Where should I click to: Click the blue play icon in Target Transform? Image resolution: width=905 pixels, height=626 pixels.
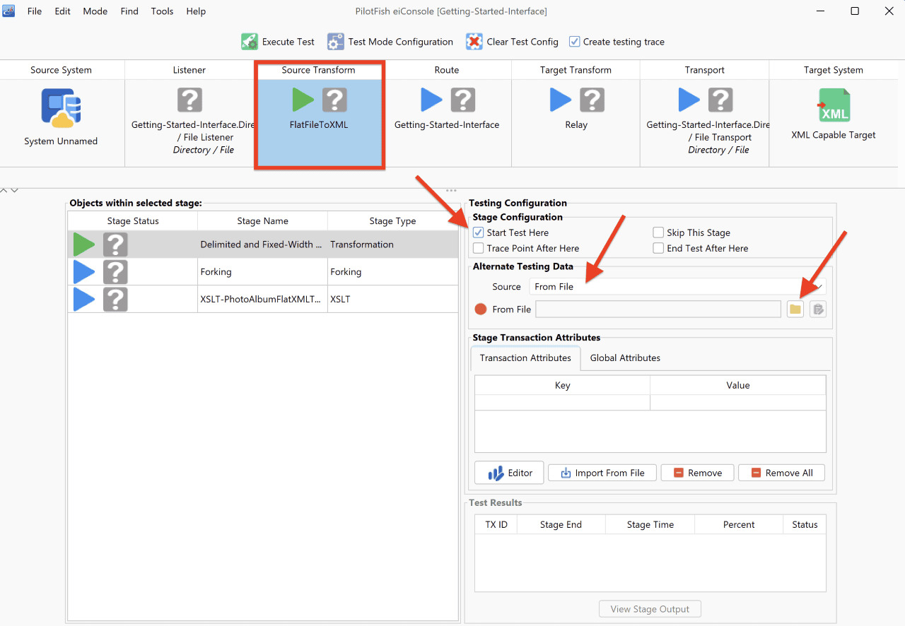pyautogui.click(x=560, y=100)
